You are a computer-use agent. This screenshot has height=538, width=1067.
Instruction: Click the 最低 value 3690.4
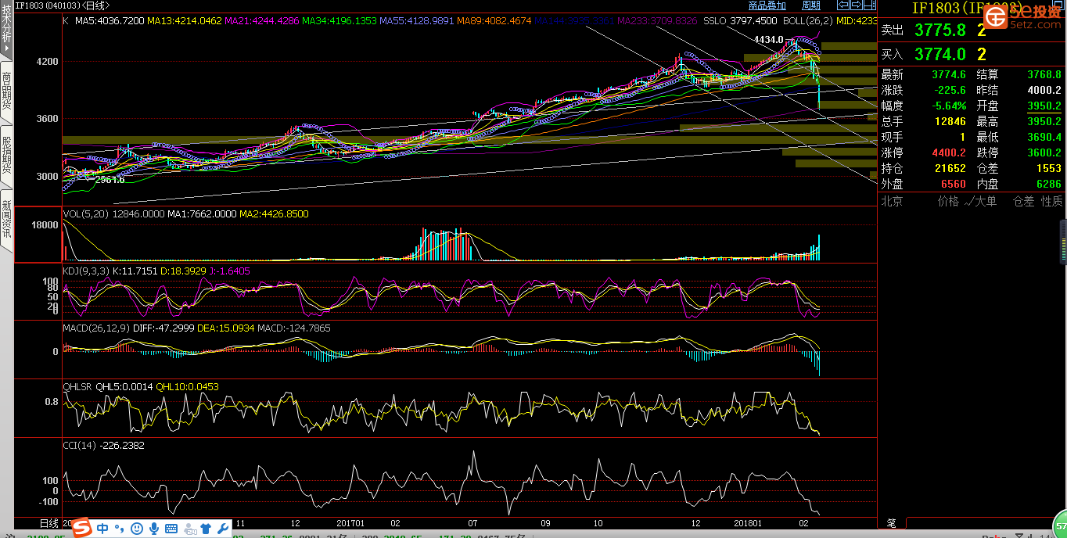(x=1044, y=137)
